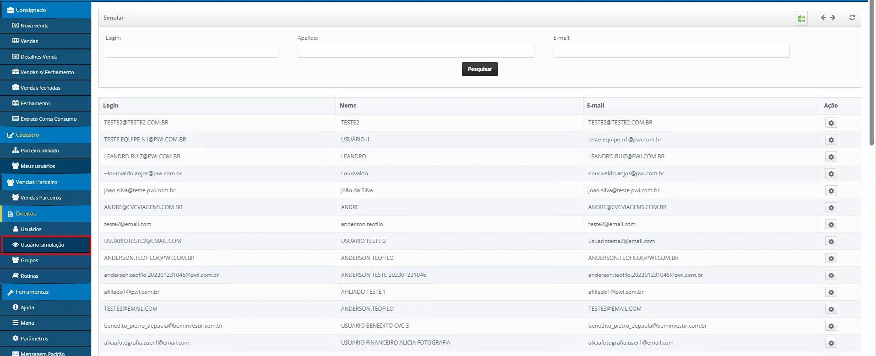Click the refresh icon in Simular panel
The height and width of the screenshot is (356, 876).
click(x=852, y=17)
